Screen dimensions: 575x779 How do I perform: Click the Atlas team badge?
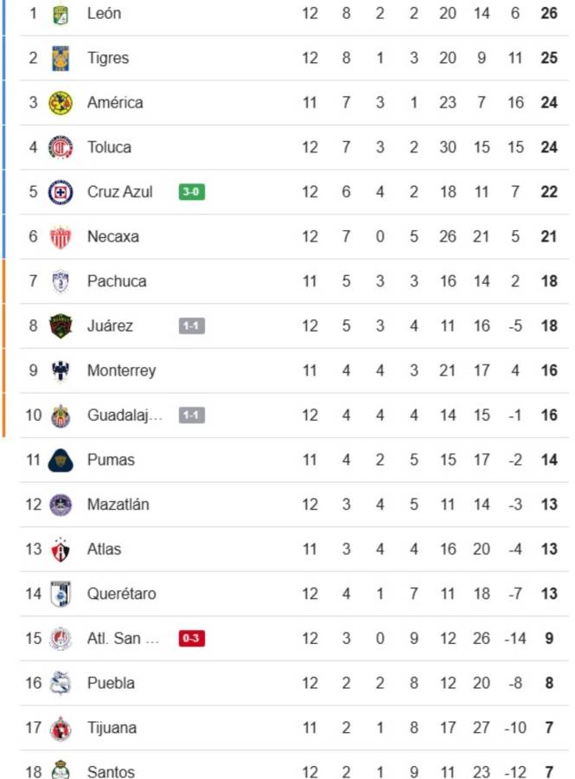[x=61, y=549]
